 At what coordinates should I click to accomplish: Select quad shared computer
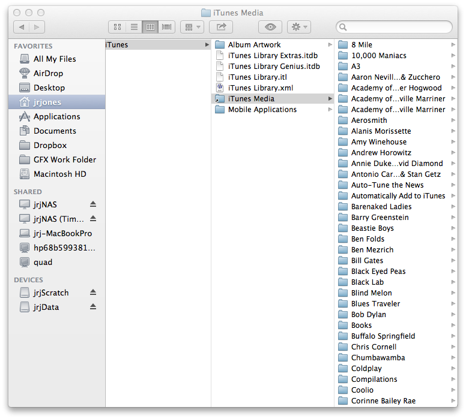click(x=56, y=262)
